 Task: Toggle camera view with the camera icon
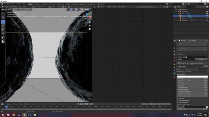(x=90, y=29)
